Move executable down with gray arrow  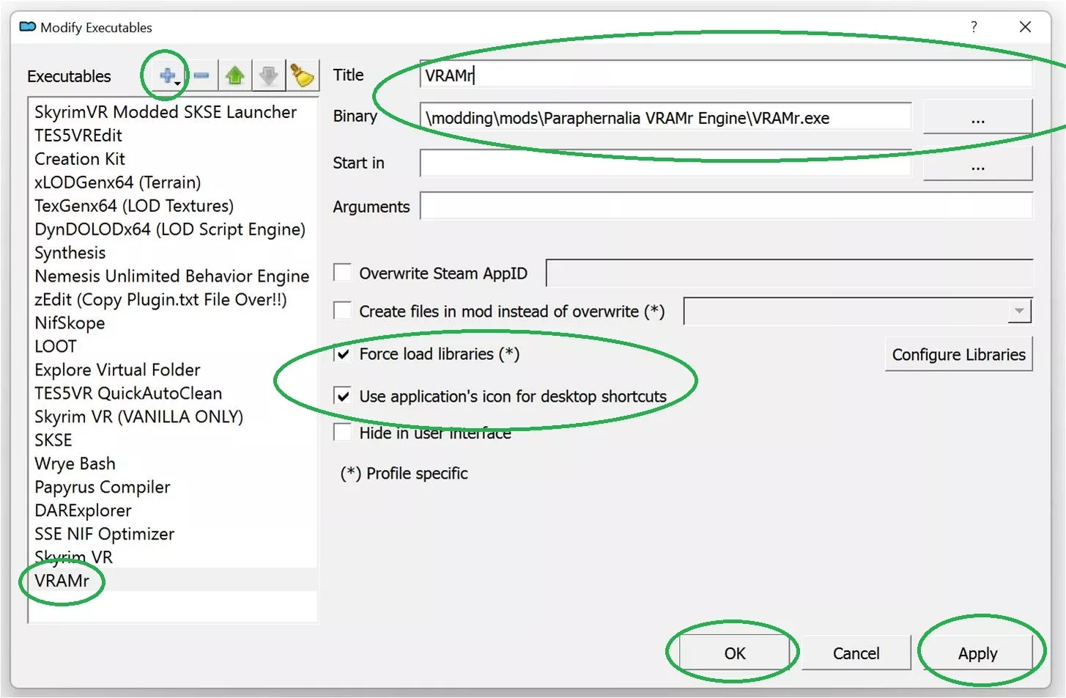(x=268, y=76)
